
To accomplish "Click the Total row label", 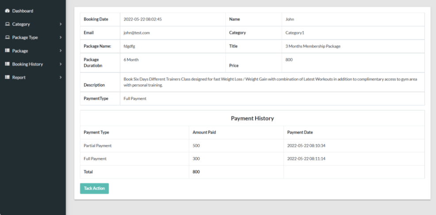I will [88, 172].
